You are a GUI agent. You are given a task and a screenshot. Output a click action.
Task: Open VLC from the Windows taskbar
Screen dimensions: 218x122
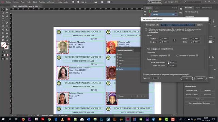(x=62, y=119)
